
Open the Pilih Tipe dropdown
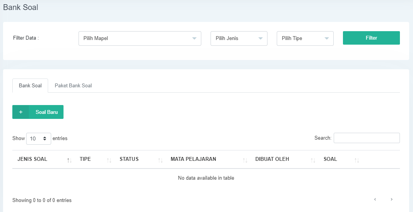point(305,38)
